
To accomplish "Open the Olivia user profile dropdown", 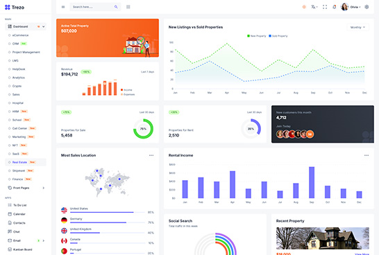I will [x=351, y=7].
